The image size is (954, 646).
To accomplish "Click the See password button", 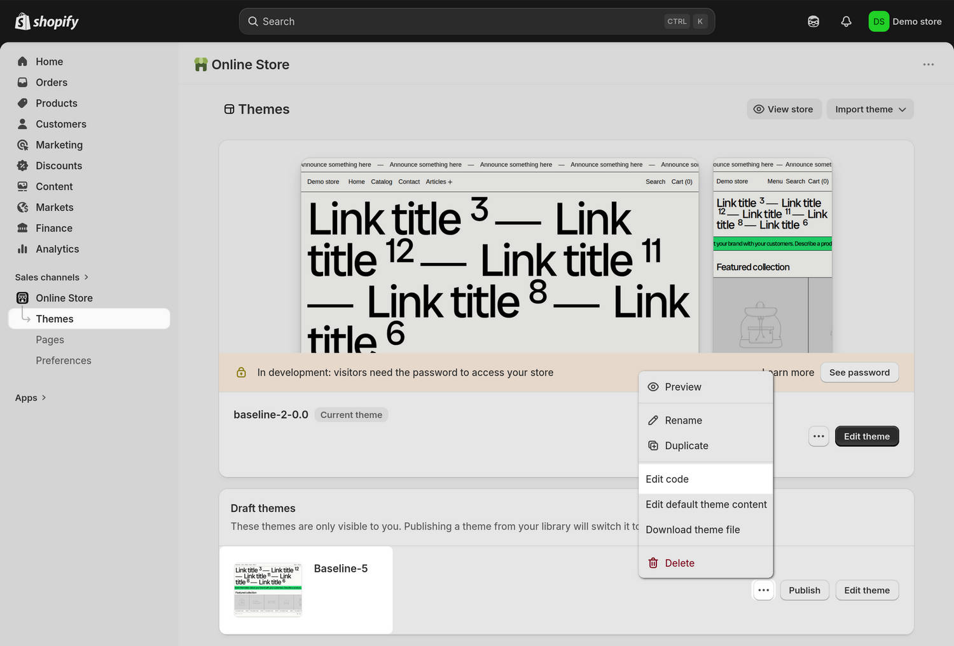I will [x=859, y=372].
